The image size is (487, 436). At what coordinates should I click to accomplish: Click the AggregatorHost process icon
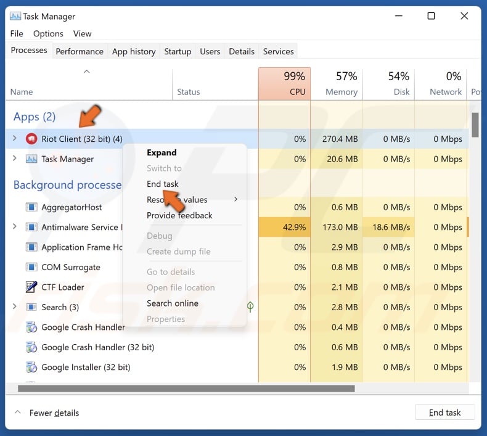(31, 207)
